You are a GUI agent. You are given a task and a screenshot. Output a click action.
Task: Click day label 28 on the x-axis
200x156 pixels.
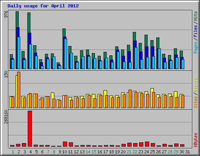pyautogui.click(x=170, y=152)
